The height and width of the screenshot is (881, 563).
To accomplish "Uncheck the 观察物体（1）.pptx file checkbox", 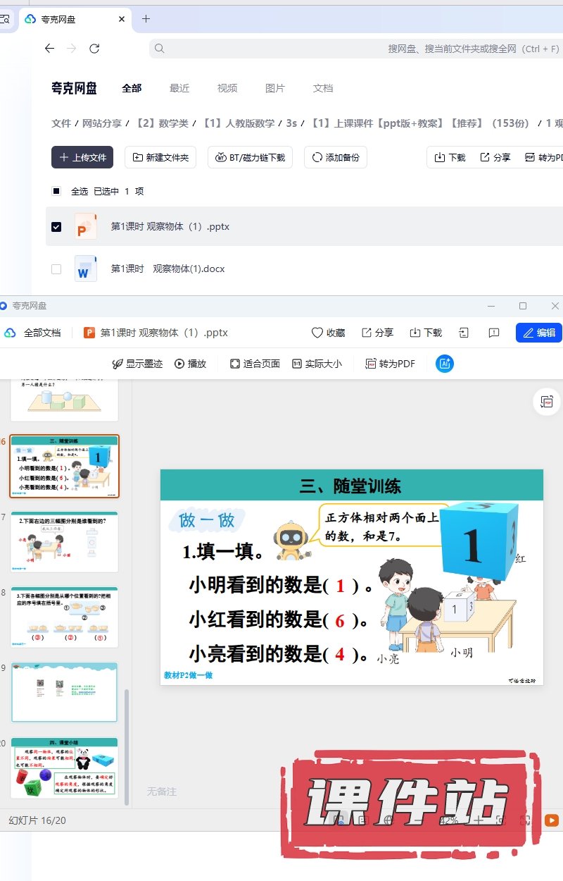I will (56, 227).
